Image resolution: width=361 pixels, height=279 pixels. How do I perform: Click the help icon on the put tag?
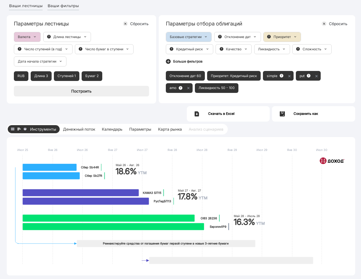point(309,76)
